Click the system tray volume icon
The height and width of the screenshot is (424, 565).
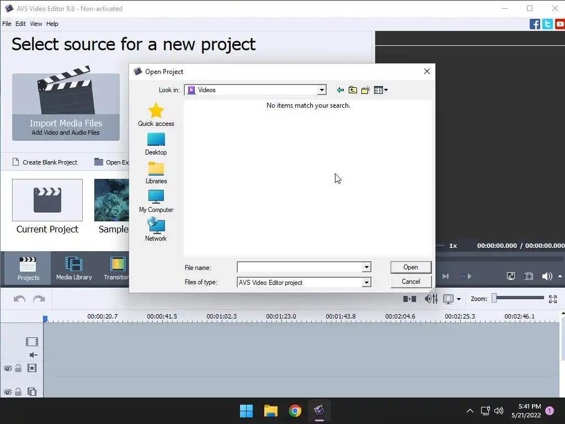[499, 411]
